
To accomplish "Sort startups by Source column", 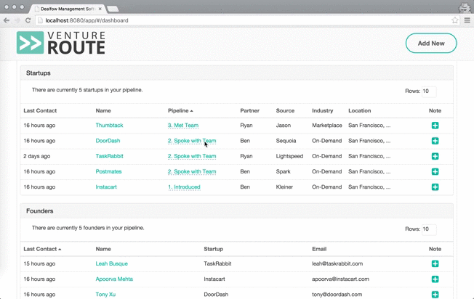I will click(x=285, y=111).
